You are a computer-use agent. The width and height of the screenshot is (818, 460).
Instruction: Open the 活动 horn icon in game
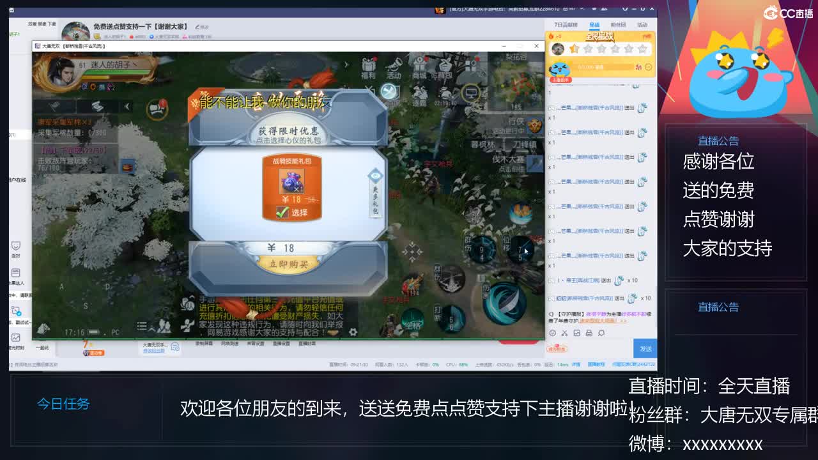pos(394,68)
